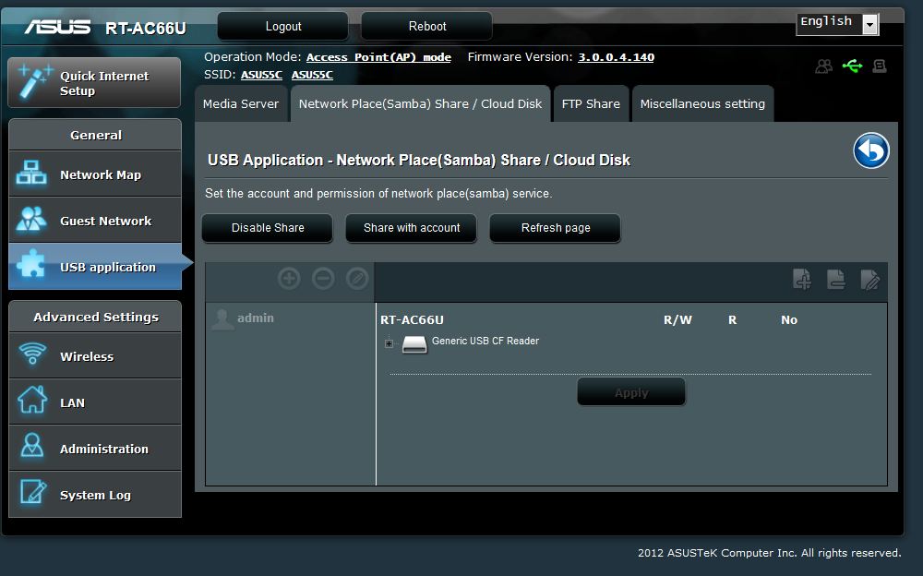Open Wireless settings menu item
923x576 pixels.
pos(95,355)
